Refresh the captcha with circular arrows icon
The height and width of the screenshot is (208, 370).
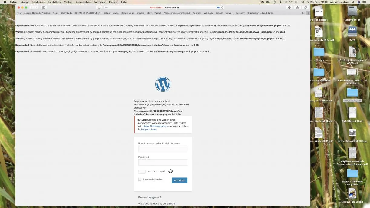pyautogui.click(x=170, y=171)
